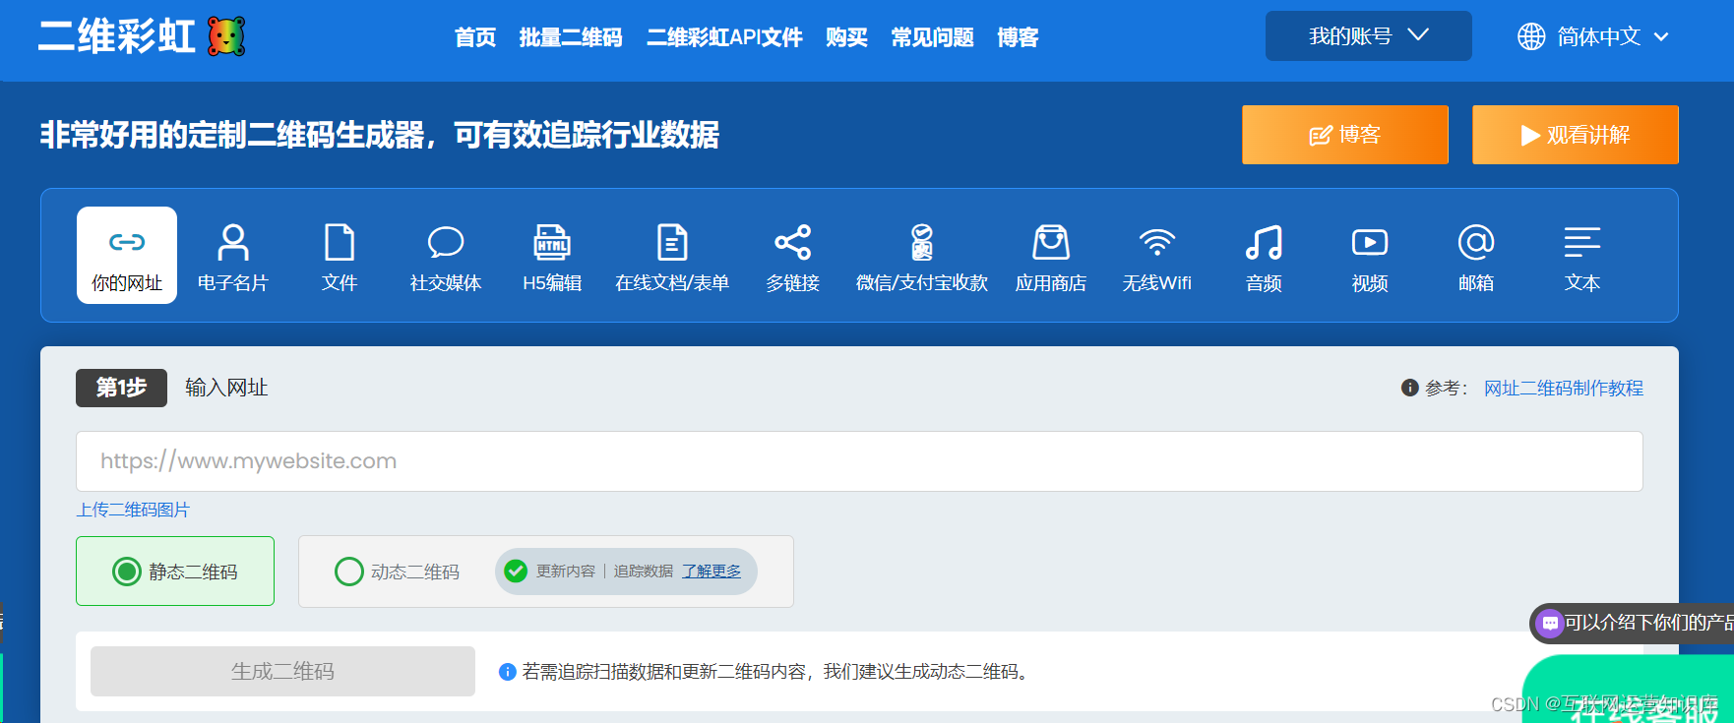The height and width of the screenshot is (723, 1734).
Task: Choose the 多链接 multi-link share icon
Action: click(793, 242)
